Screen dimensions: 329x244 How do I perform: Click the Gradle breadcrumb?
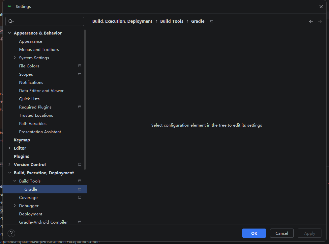coord(198,21)
